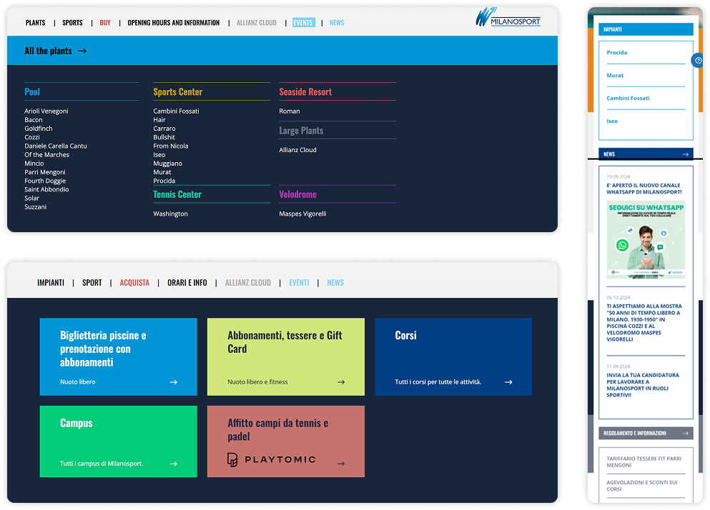Image resolution: width=710 pixels, height=510 pixels.
Task: Click 'Tariffario Tessere Fit Parri Mengoni'
Action: (644, 463)
